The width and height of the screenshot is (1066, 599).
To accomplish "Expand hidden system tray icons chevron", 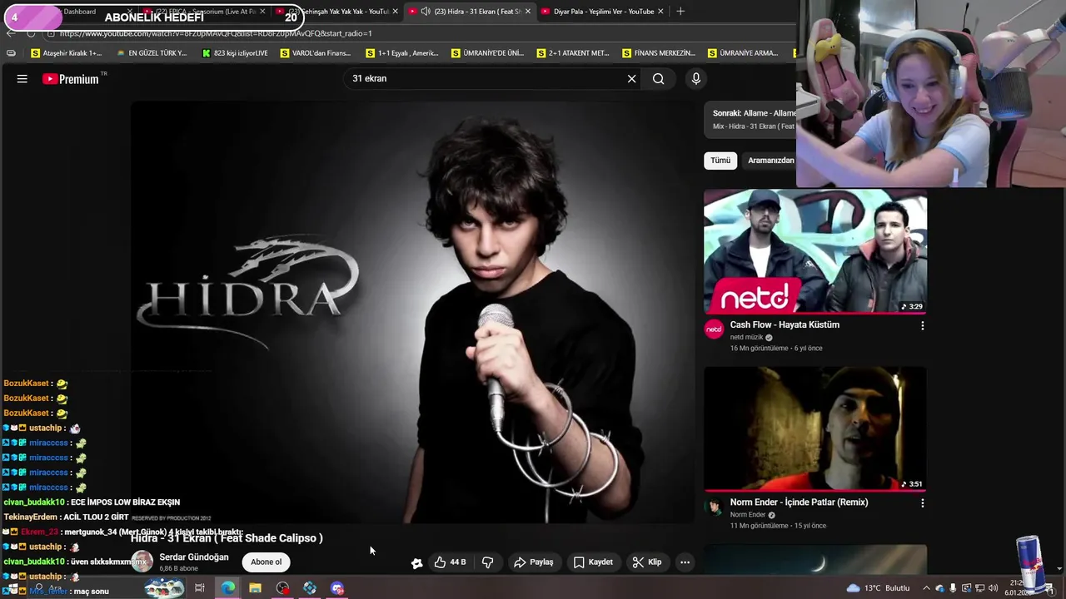I will (926, 588).
